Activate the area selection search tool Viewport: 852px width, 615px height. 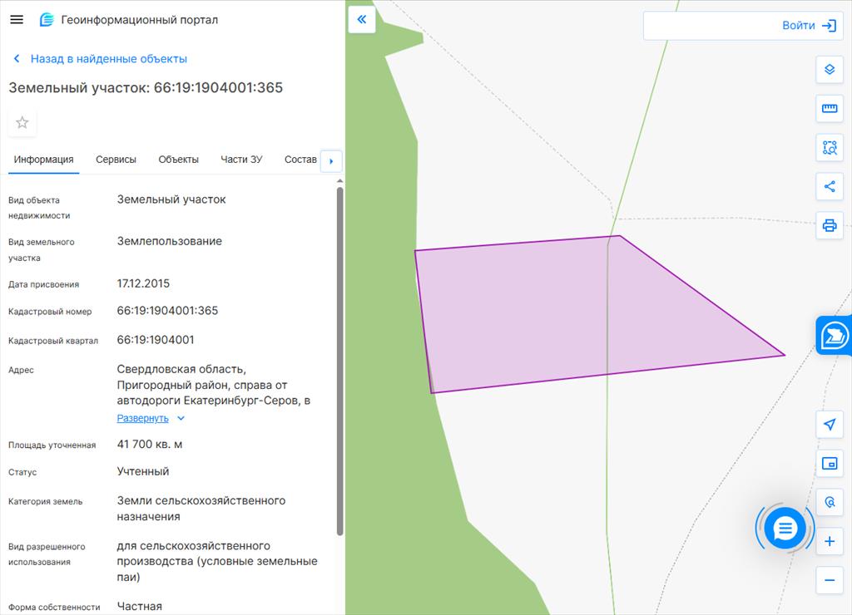(829, 148)
